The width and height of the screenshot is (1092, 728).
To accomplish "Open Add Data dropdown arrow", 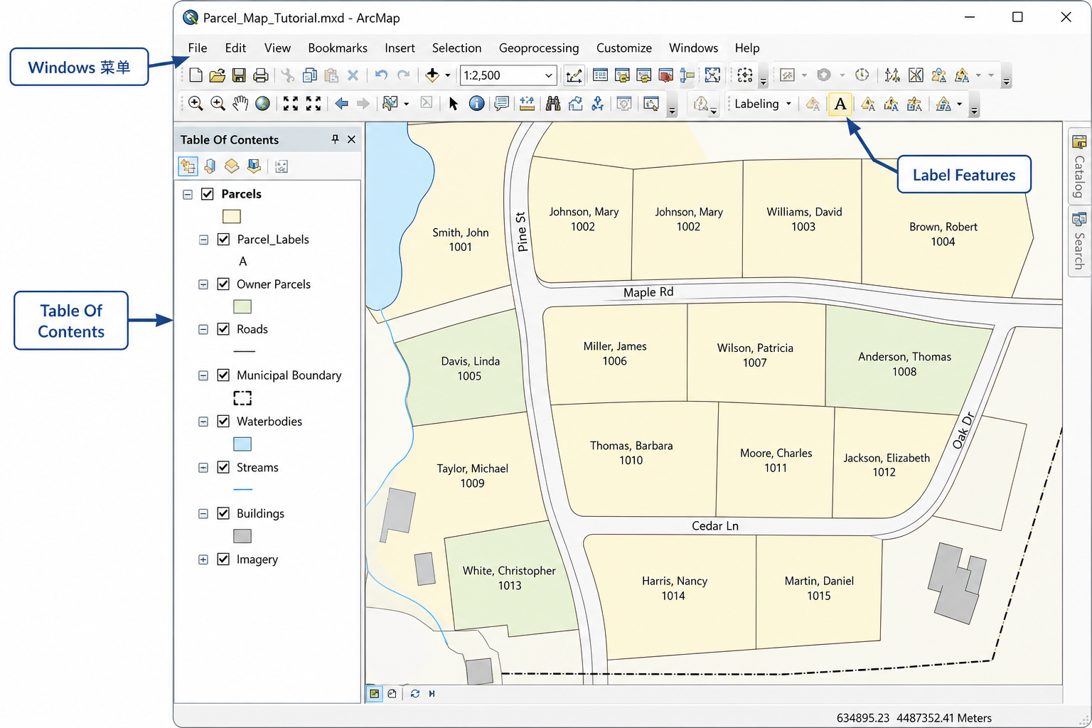I will [x=448, y=75].
